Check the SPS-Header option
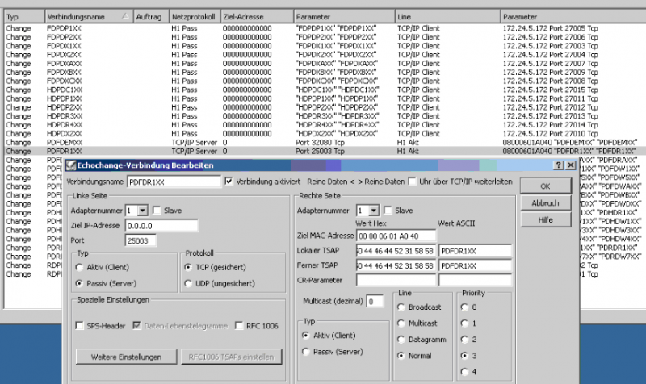The width and height of the screenshot is (646, 384). [80, 326]
